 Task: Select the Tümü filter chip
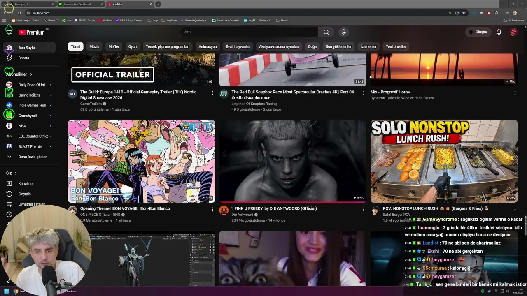point(76,46)
